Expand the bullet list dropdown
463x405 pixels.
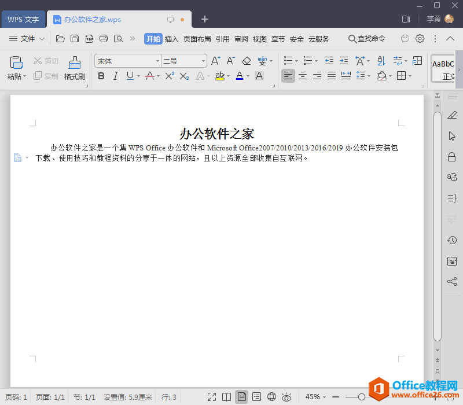(x=296, y=61)
